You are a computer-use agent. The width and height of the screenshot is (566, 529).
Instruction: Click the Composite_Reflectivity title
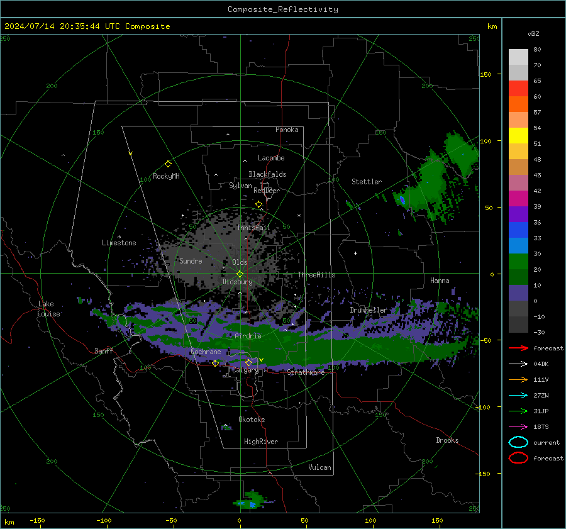point(283,9)
